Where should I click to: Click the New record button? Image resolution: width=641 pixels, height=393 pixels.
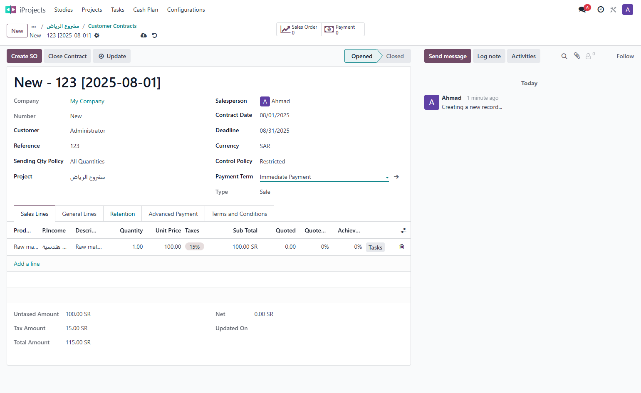(17, 31)
